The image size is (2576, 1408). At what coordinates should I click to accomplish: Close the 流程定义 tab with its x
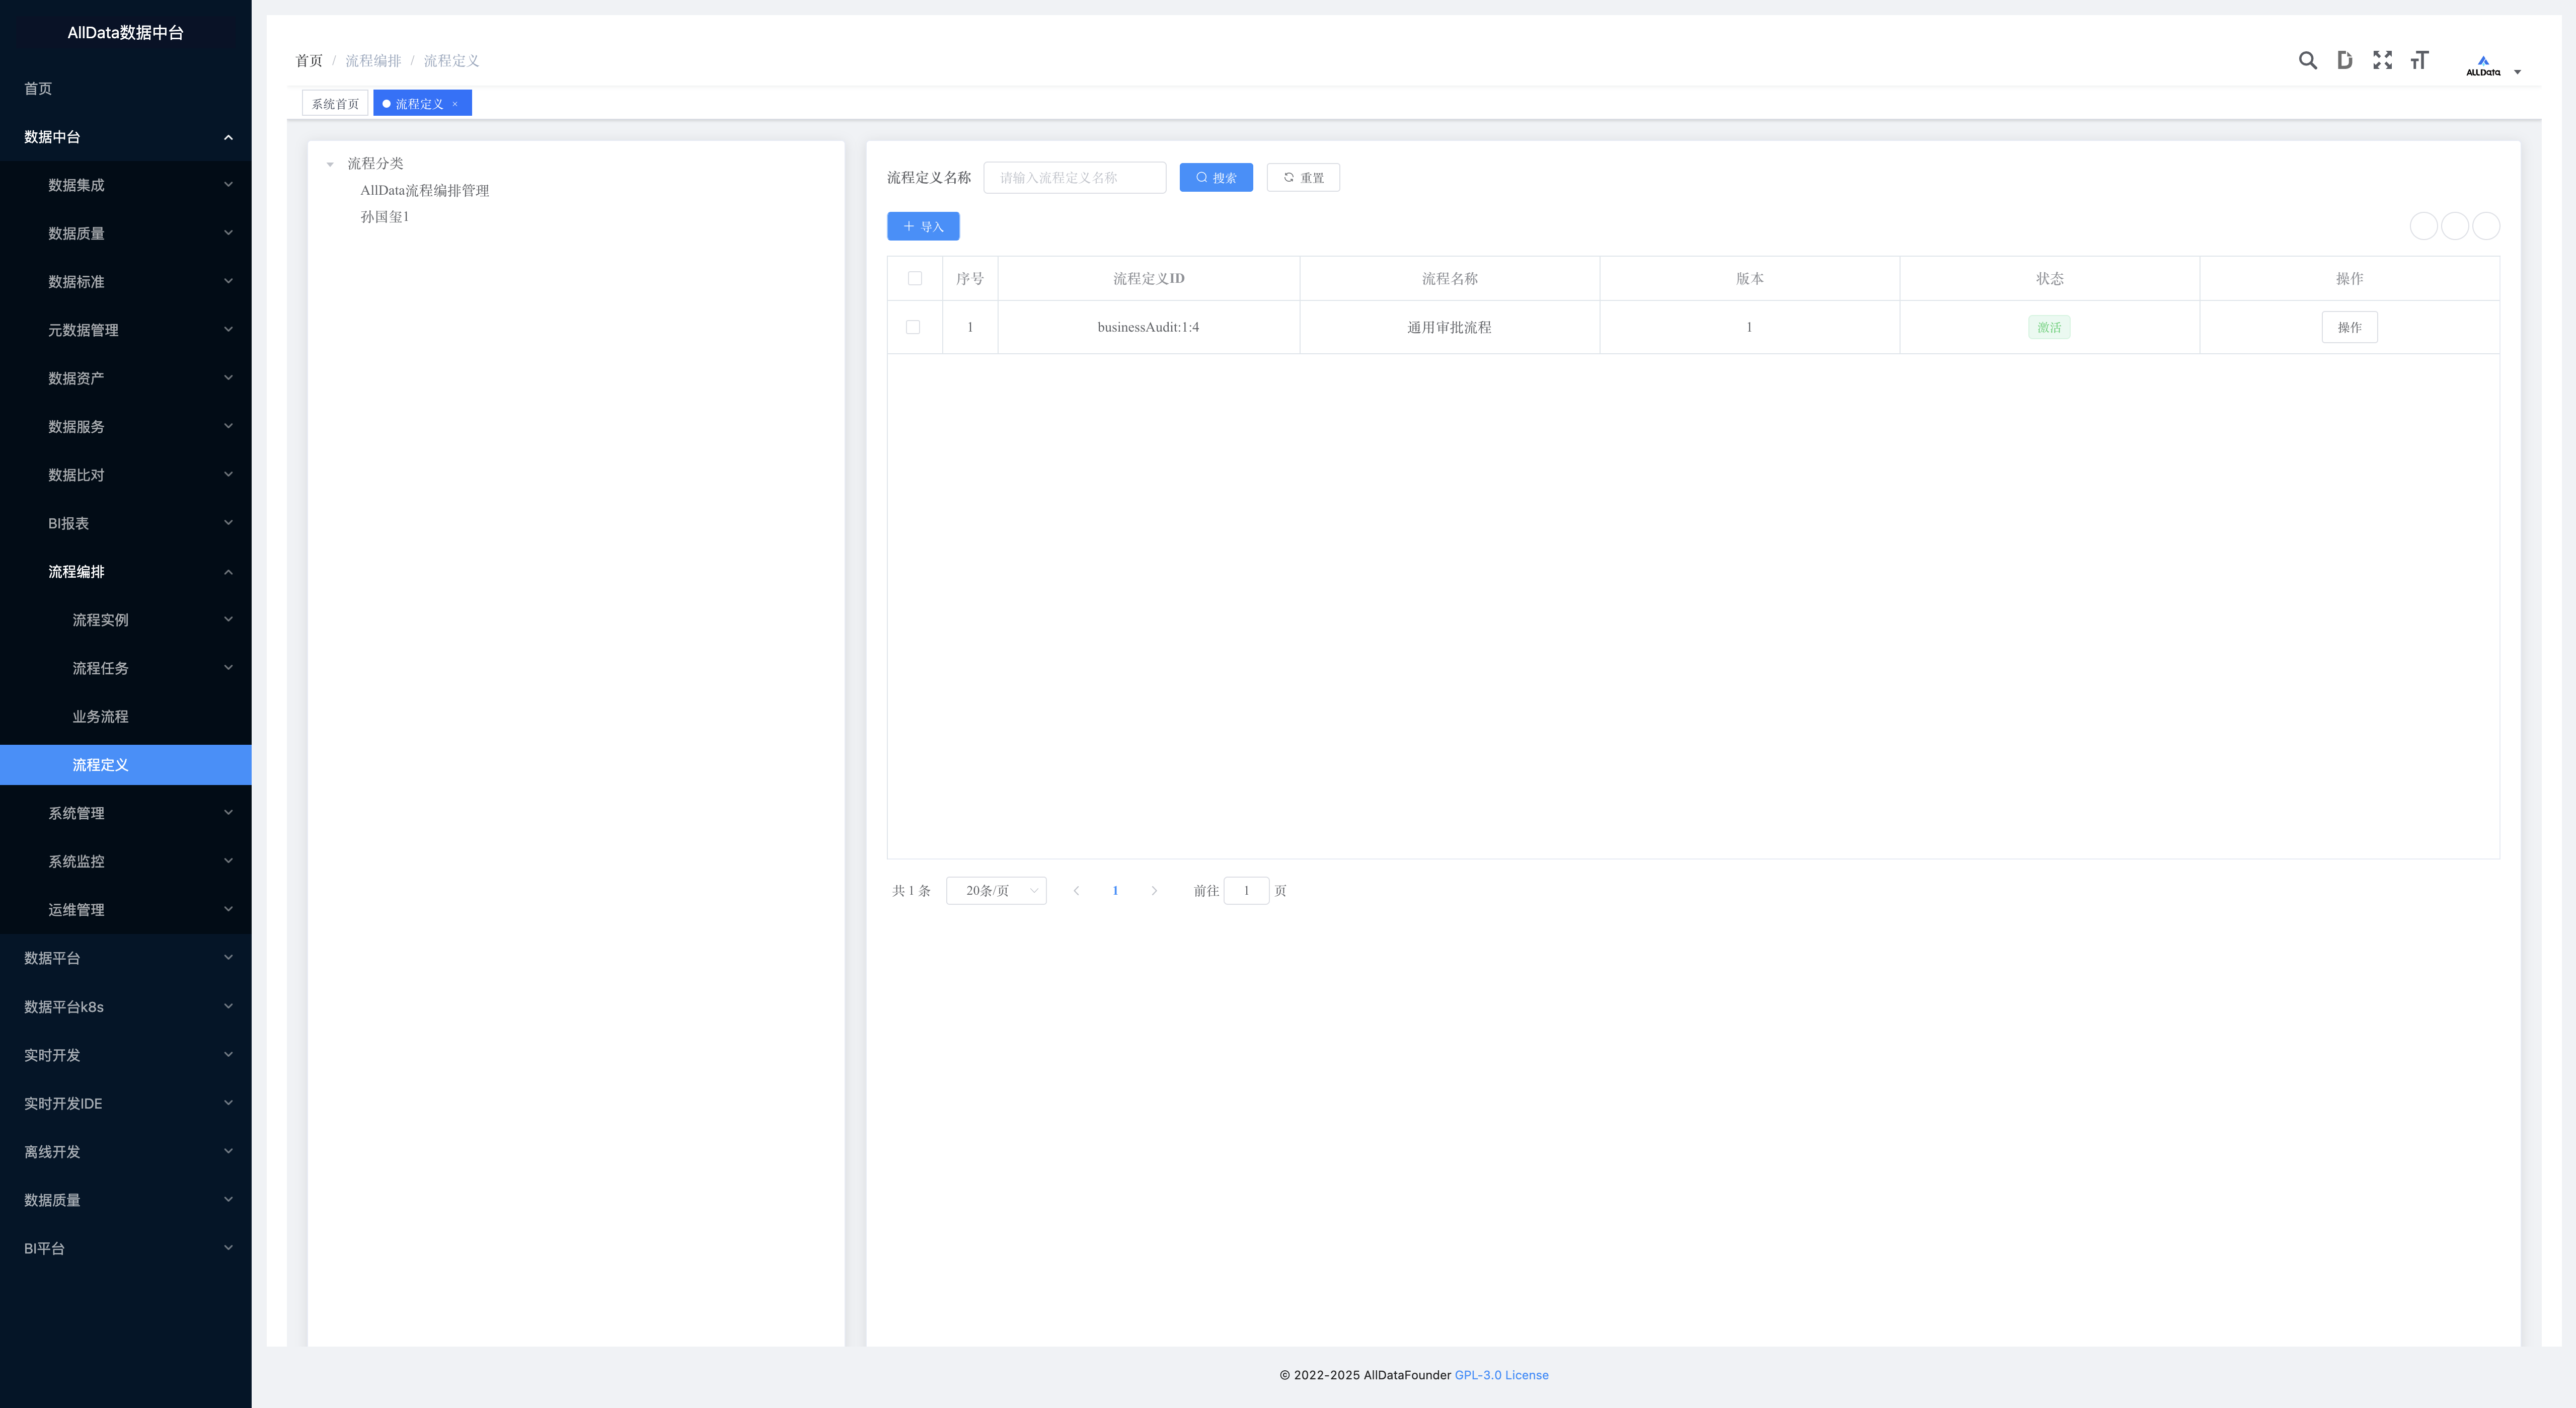coord(455,104)
